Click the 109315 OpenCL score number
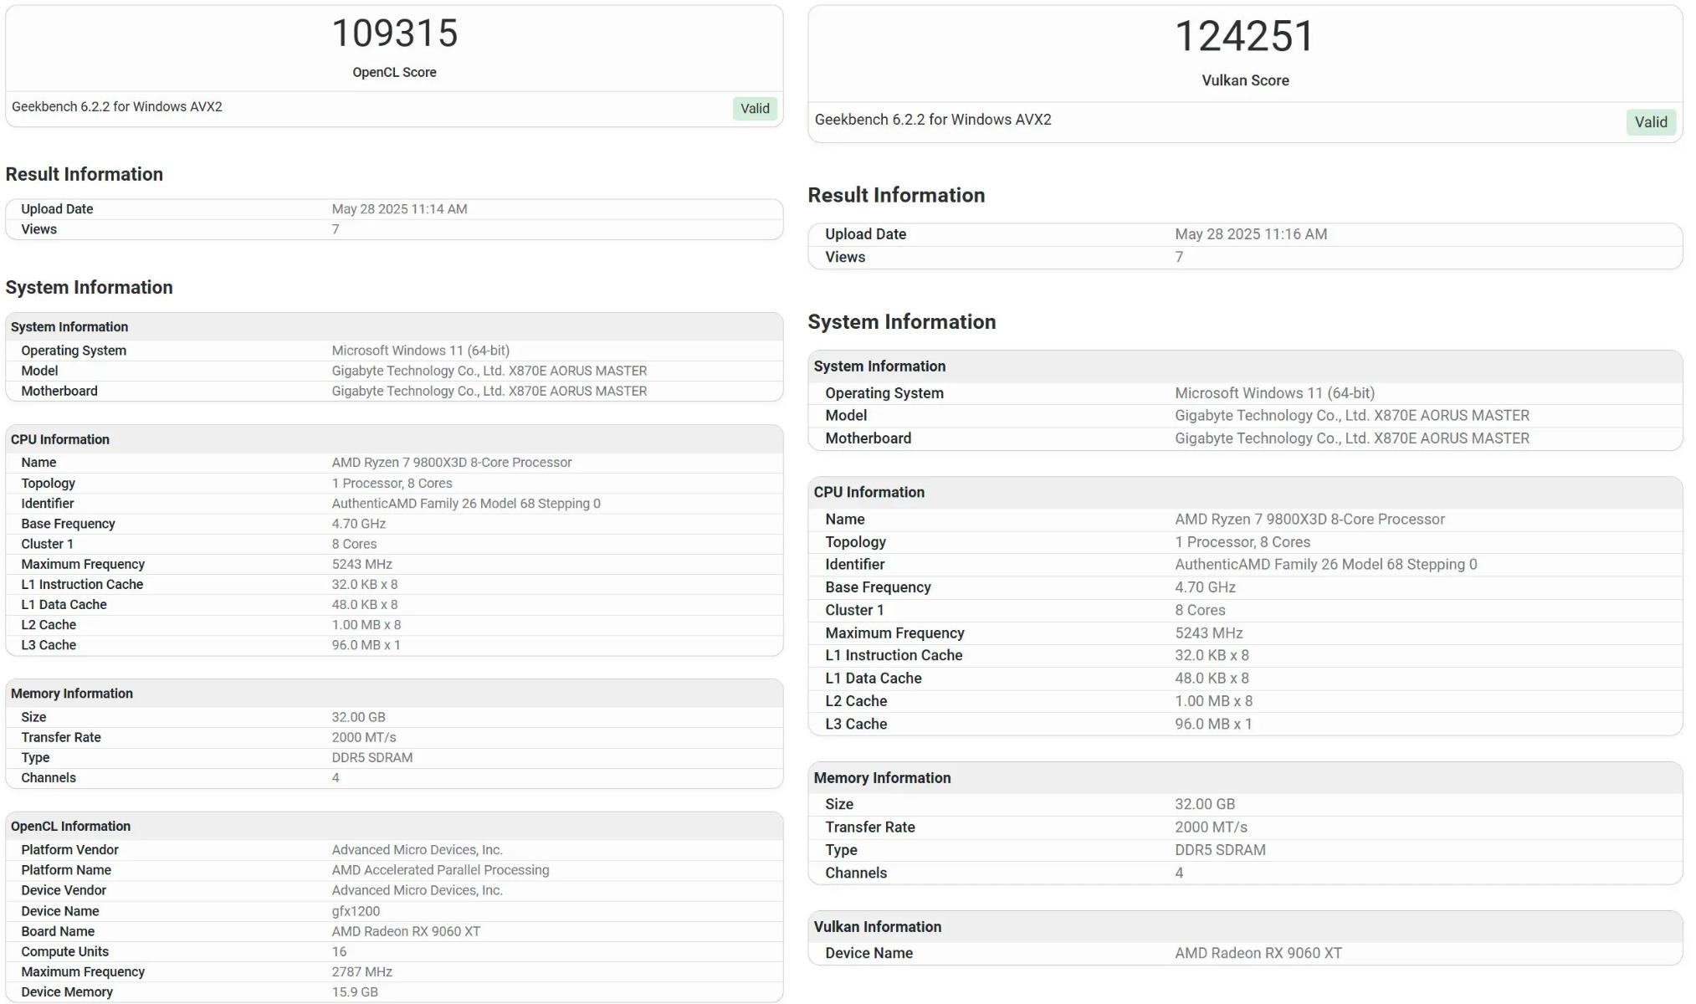Viewport: 1696px width, 1004px height. point(394,34)
